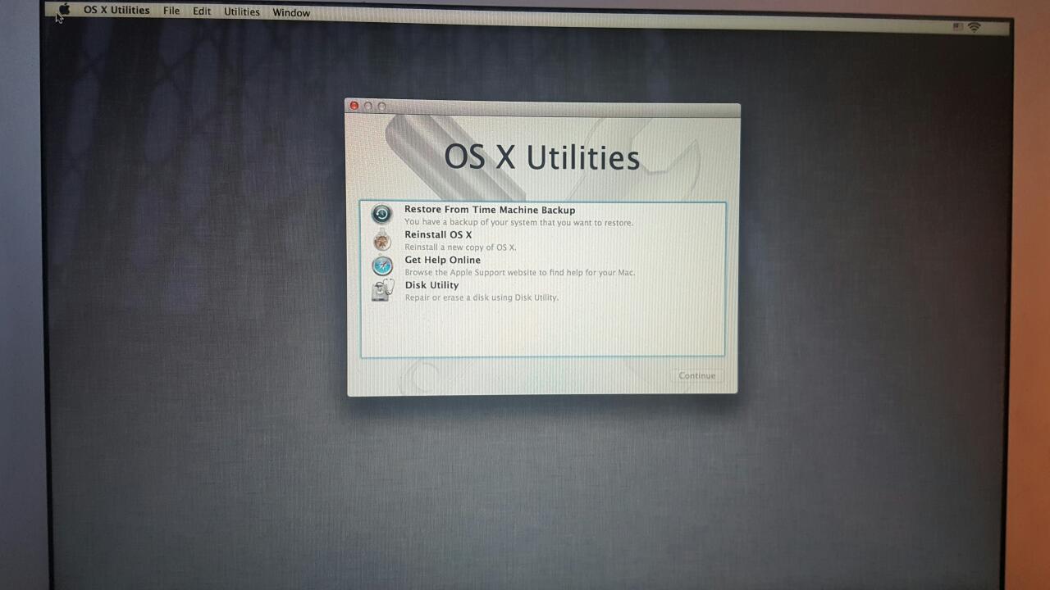Click the Continue button
The image size is (1050, 590).
tap(696, 375)
